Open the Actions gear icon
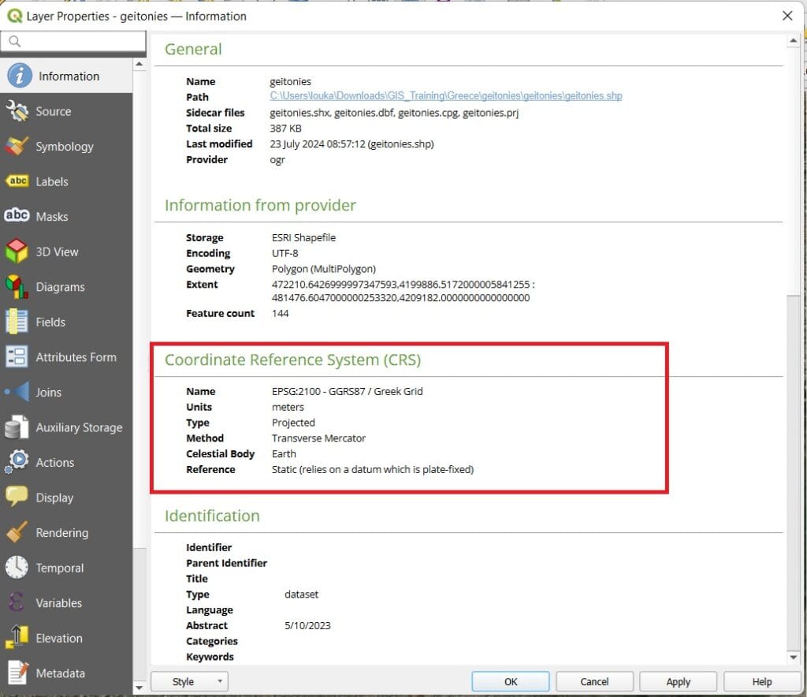Viewport: 807px width, 697px height. 17,462
